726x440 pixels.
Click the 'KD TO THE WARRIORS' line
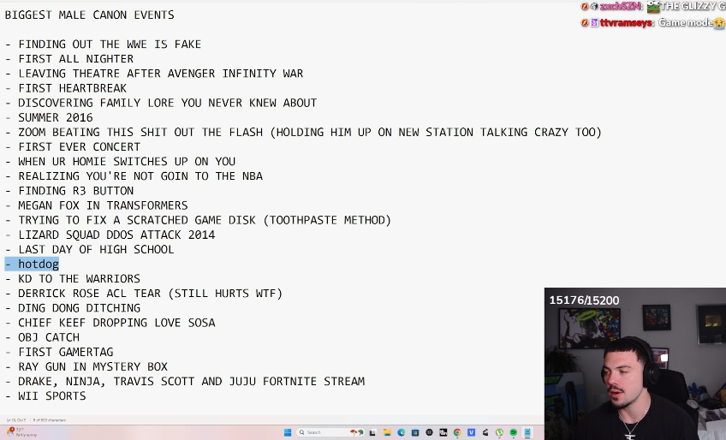72,279
